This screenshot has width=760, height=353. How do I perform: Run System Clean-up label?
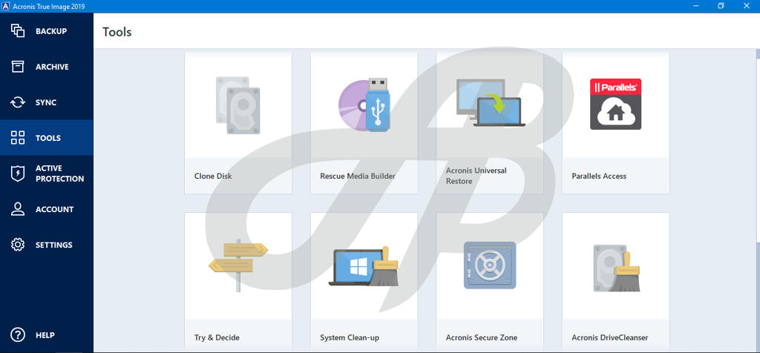(350, 337)
